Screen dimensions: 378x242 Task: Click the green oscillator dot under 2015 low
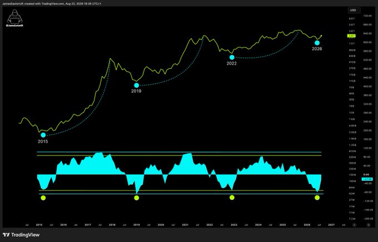[x=43, y=198]
